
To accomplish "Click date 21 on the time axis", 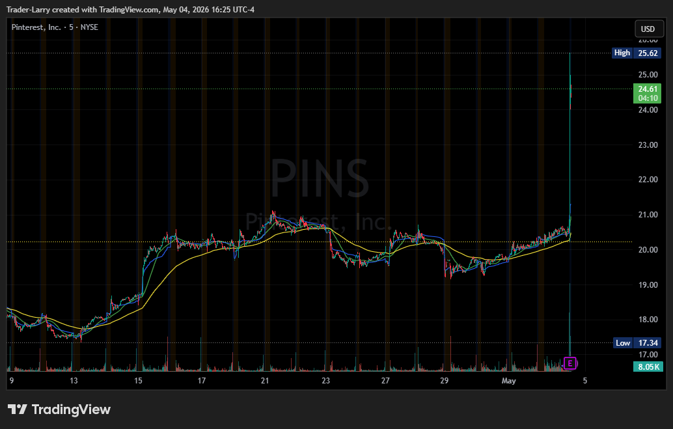I will click(265, 380).
